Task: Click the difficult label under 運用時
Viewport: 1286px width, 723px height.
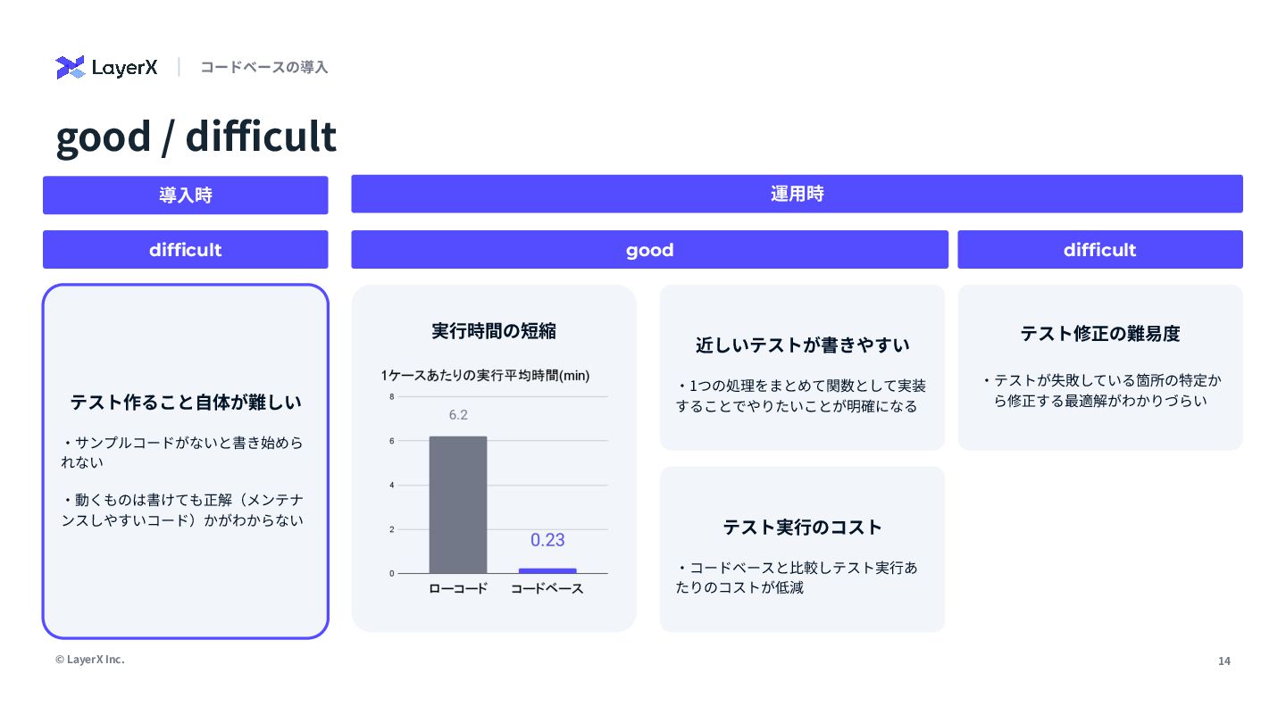Action: [x=1100, y=250]
